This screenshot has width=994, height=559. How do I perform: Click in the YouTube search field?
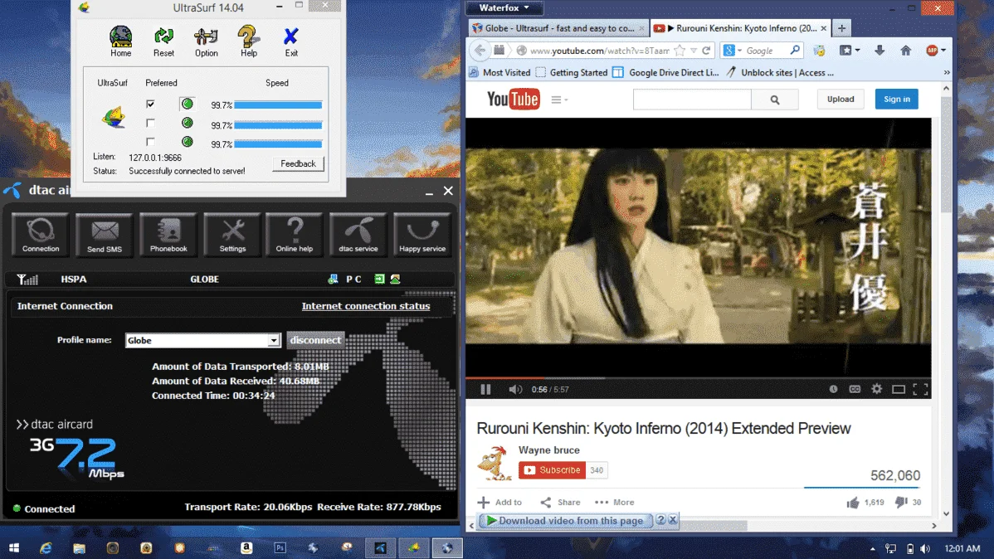(692, 100)
